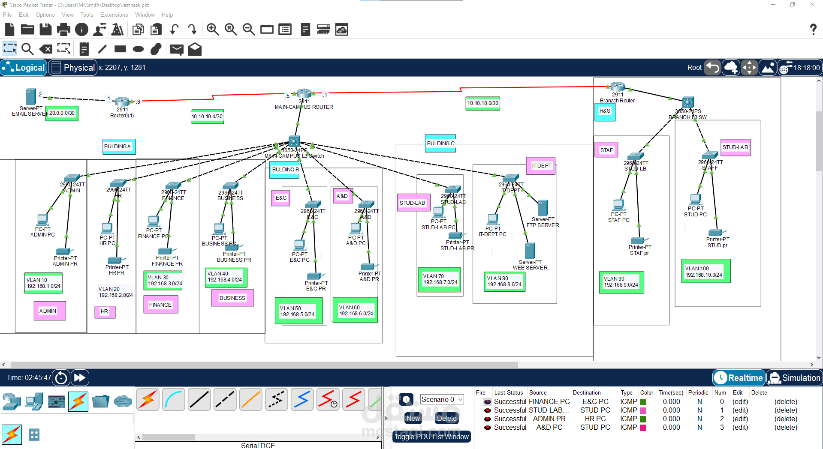Select the copper straight-through cable icon
This screenshot has height=449, width=823.
199,400
